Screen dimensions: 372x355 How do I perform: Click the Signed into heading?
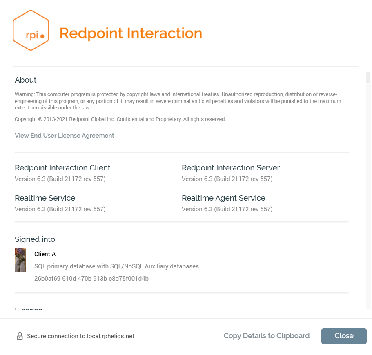pos(35,239)
